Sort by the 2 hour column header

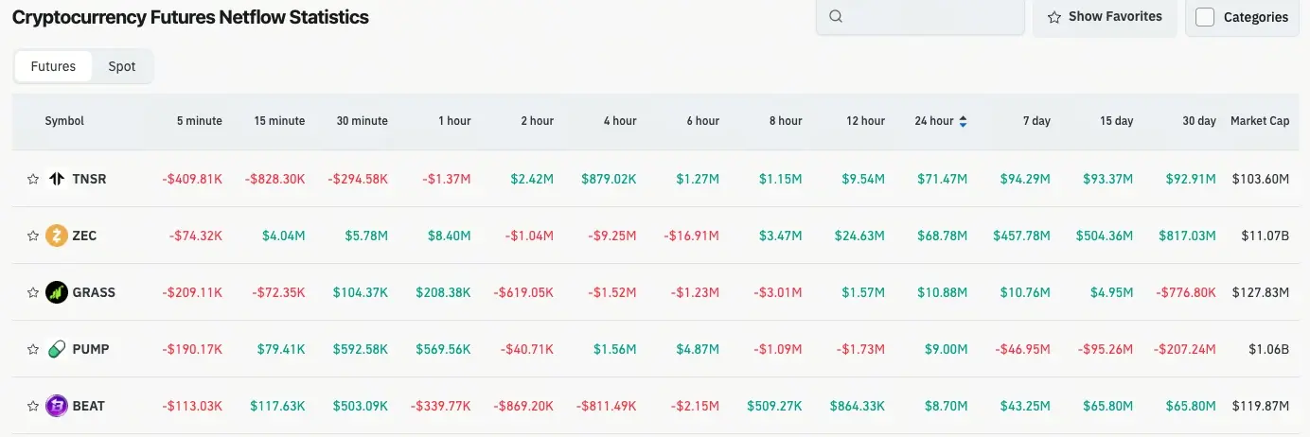coord(537,121)
